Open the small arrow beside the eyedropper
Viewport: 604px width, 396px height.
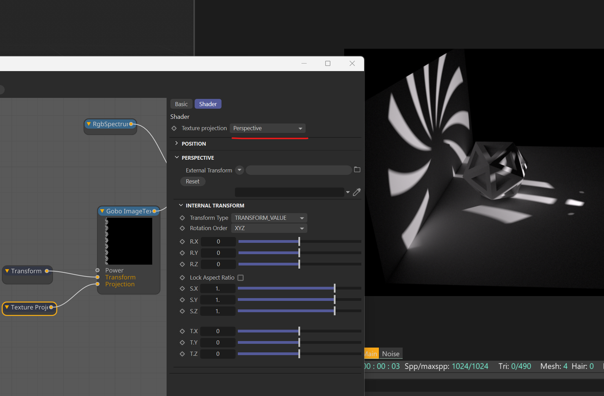click(348, 193)
